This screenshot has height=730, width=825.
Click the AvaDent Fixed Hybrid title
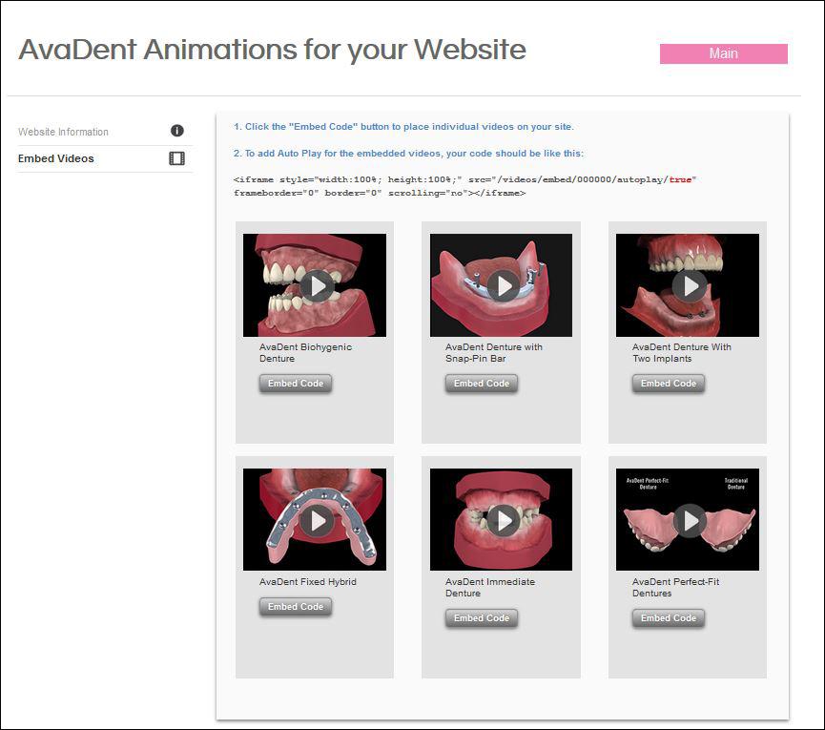click(x=308, y=581)
